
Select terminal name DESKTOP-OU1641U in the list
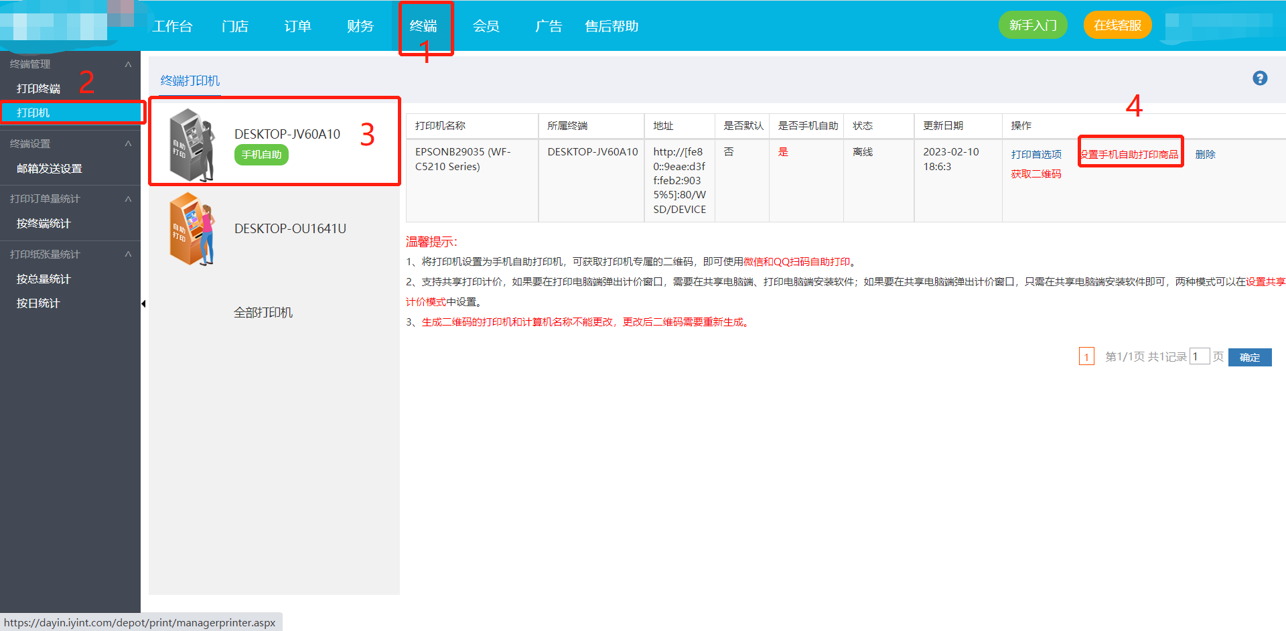click(x=290, y=228)
